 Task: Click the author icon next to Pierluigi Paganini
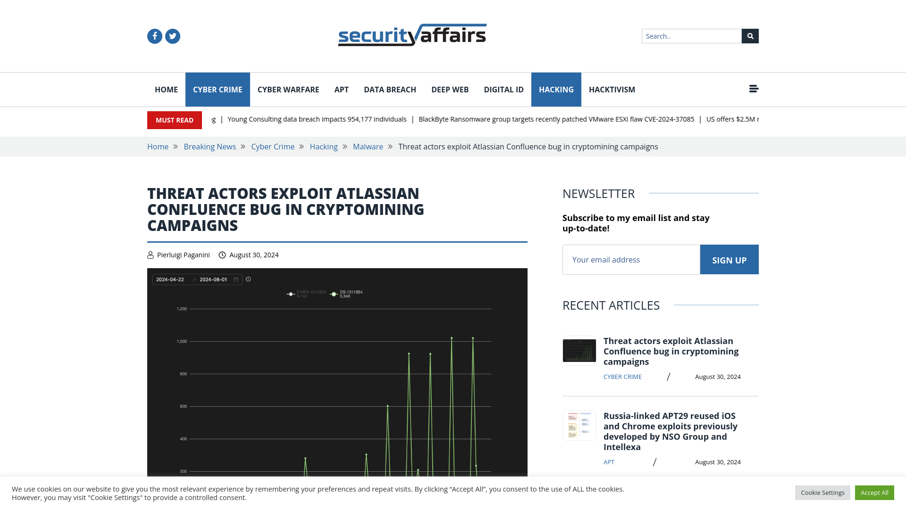pyautogui.click(x=151, y=255)
